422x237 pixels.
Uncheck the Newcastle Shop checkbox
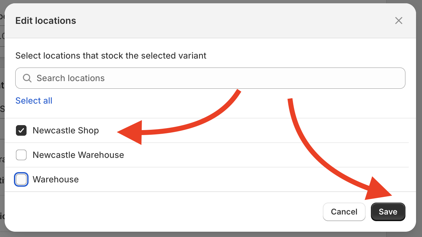21,130
